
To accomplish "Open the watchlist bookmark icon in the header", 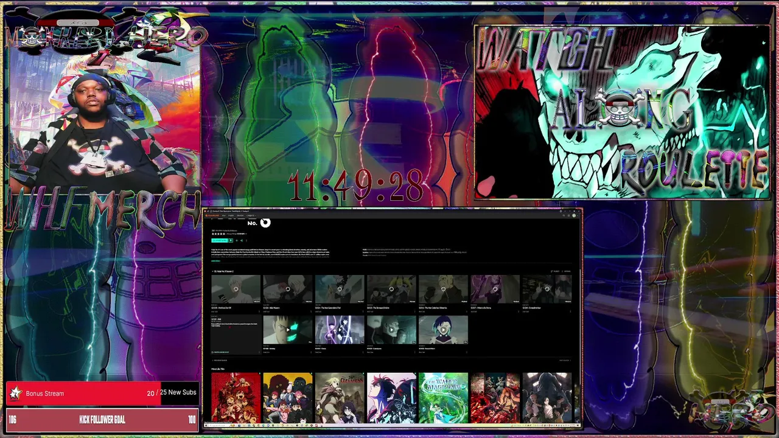I will [x=568, y=215].
